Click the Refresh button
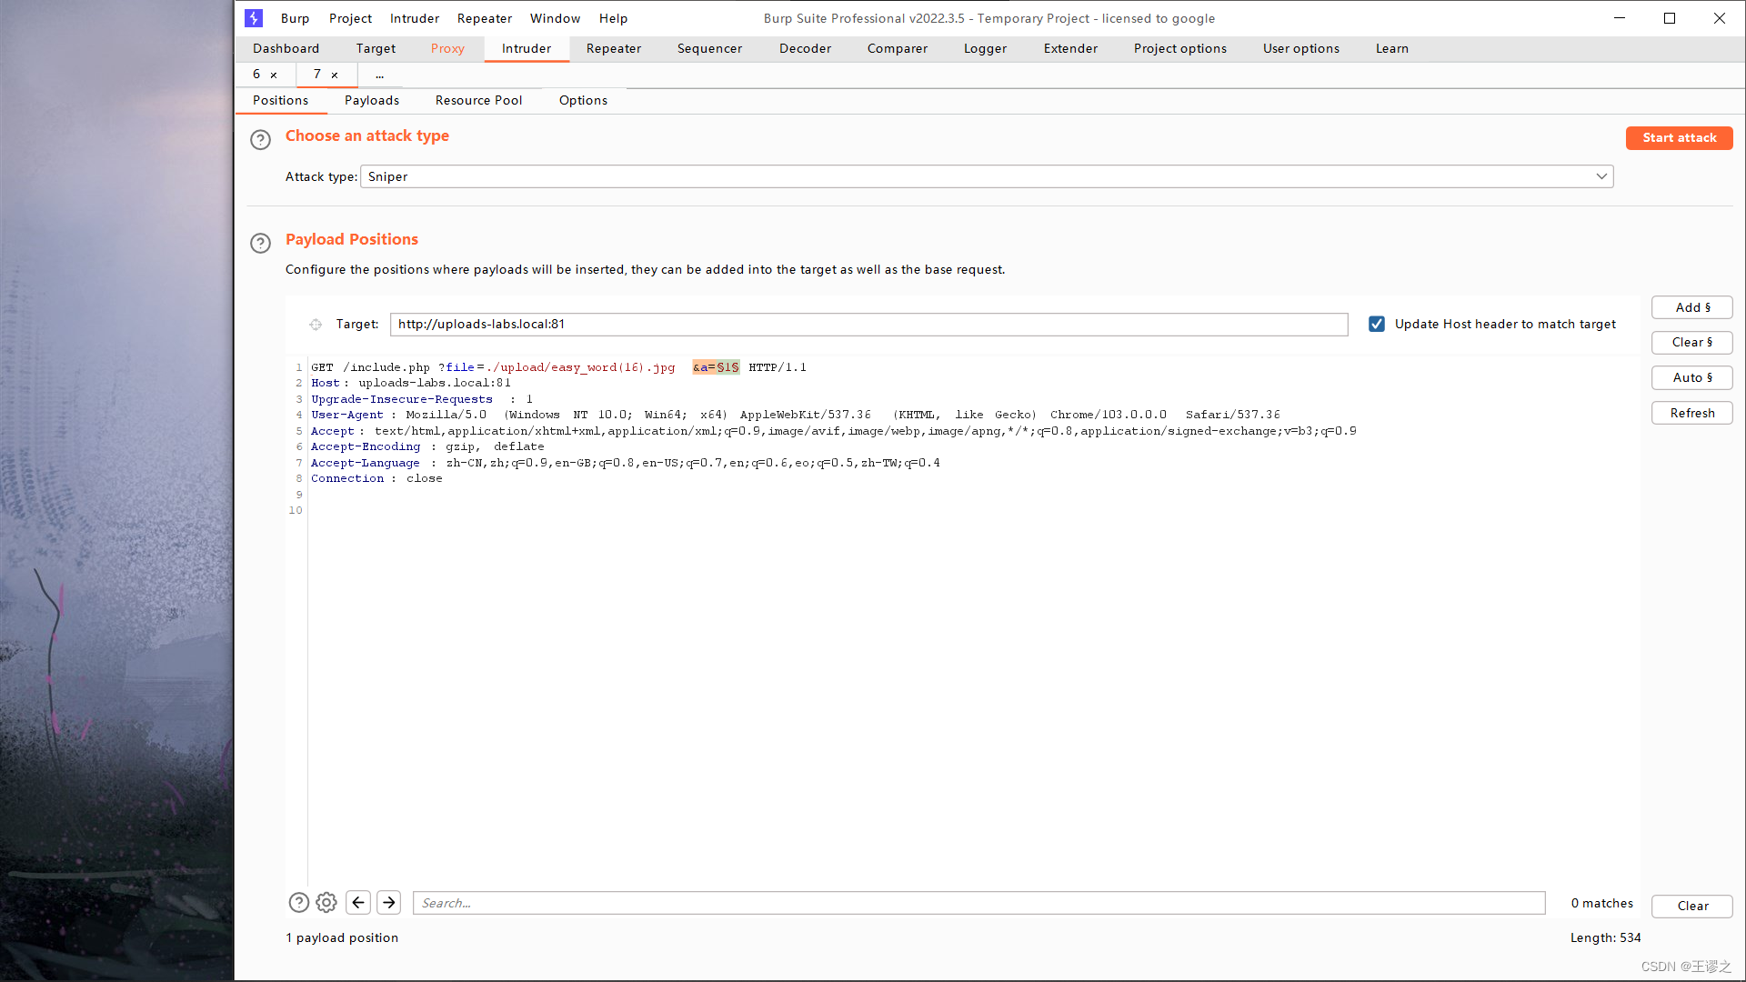1746x982 pixels. (x=1692, y=413)
